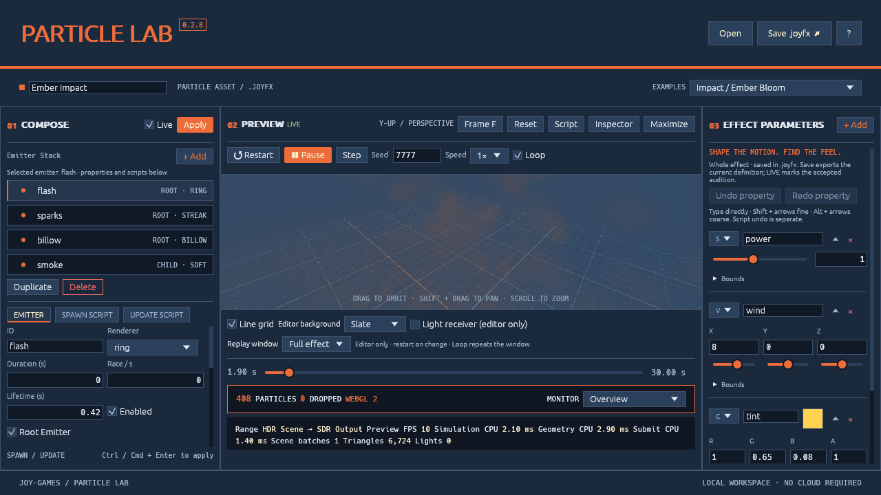Select the Emitter tab
The image size is (881, 495).
coord(29,315)
